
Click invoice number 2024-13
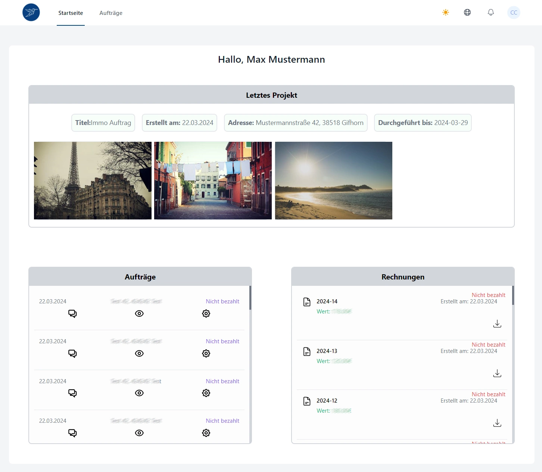click(327, 351)
